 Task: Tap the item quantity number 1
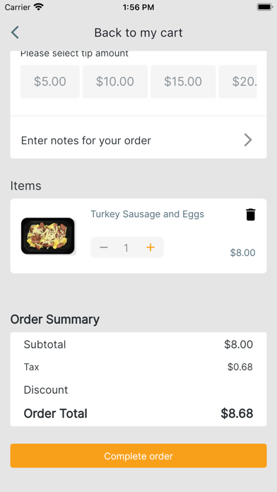[x=126, y=248]
